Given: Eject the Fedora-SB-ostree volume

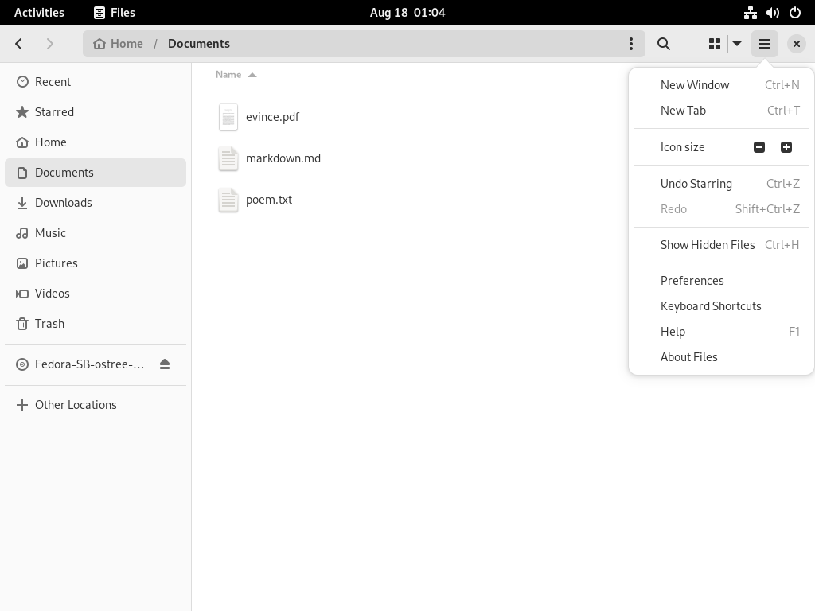Looking at the screenshot, I should 165,364.
